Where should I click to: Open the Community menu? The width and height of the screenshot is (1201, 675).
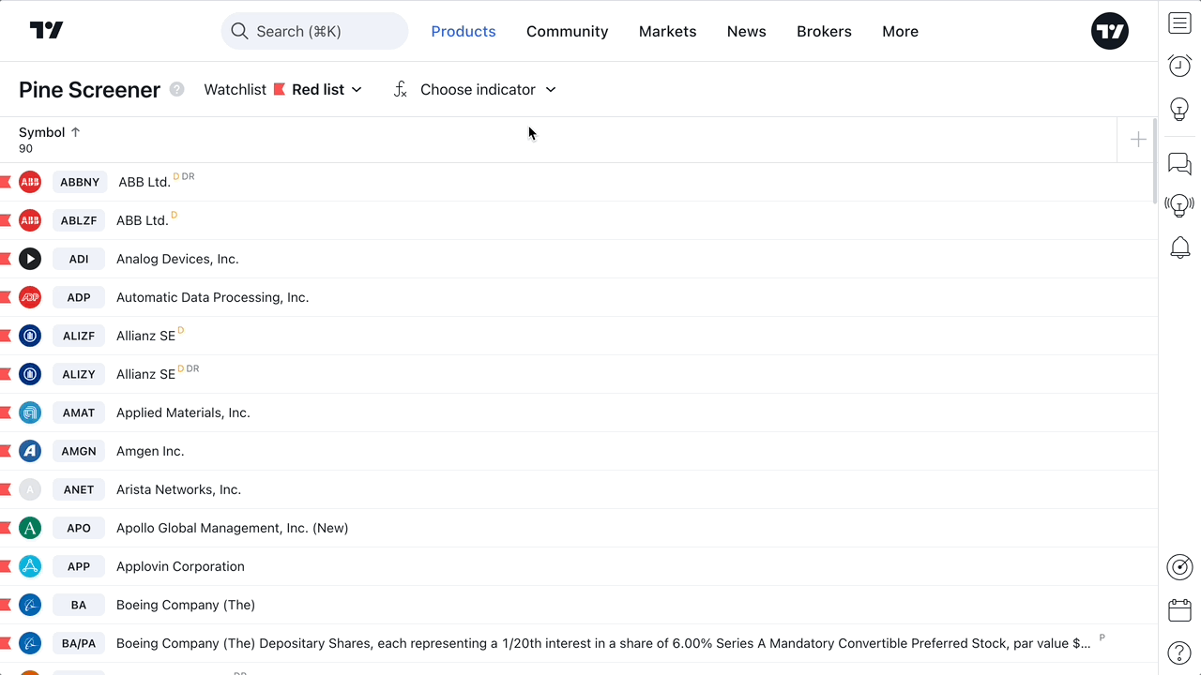[x=568, y=32]
